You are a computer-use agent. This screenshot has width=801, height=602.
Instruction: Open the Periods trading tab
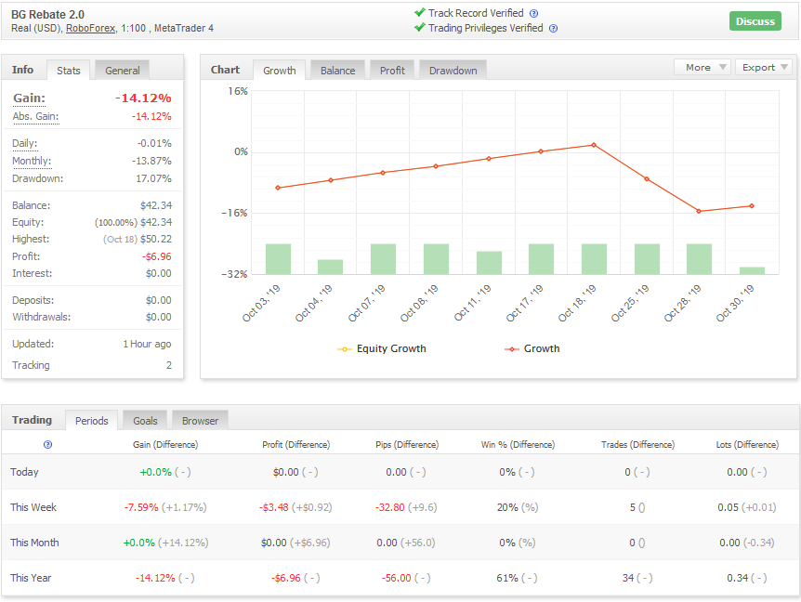point(91,421)
